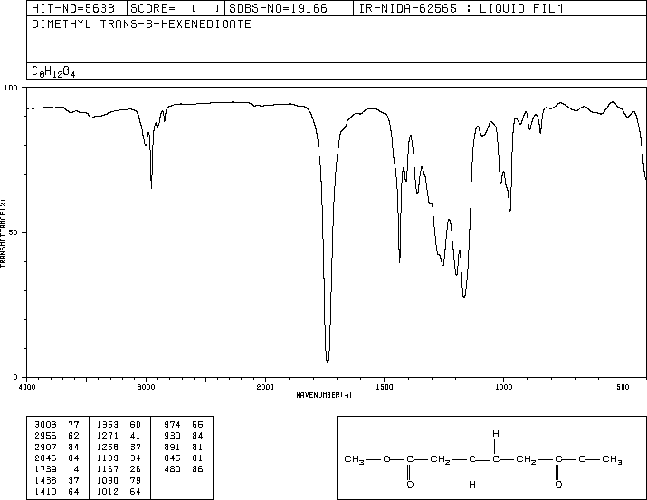
Task: Click the 1739 entry in peak table
Action: [x=45, y=469]
